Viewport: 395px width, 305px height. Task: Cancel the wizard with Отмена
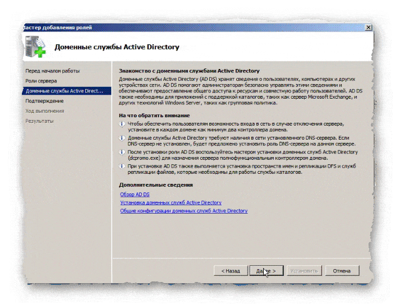342,271
